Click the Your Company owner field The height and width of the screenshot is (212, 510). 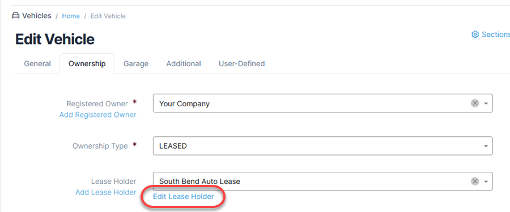[x=322, y=103]
